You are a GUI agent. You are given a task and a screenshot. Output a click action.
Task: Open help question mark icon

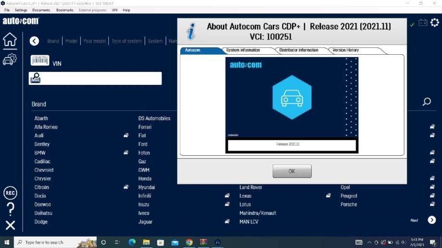coord(11,209)
